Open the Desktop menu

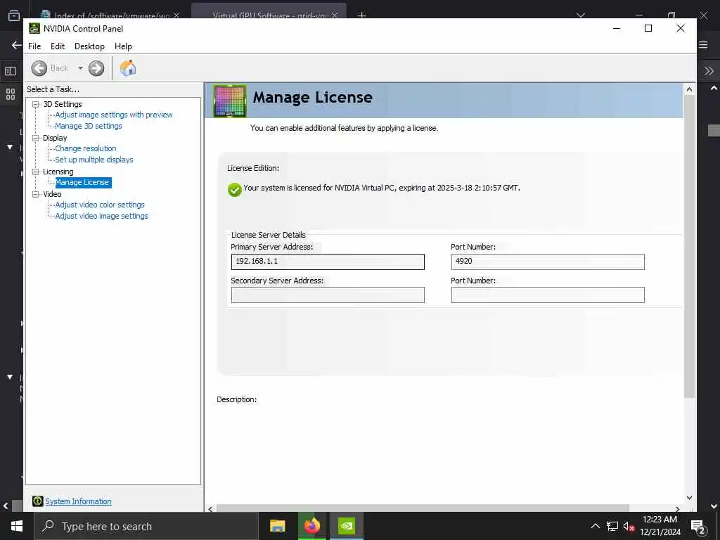pos(89,46)
